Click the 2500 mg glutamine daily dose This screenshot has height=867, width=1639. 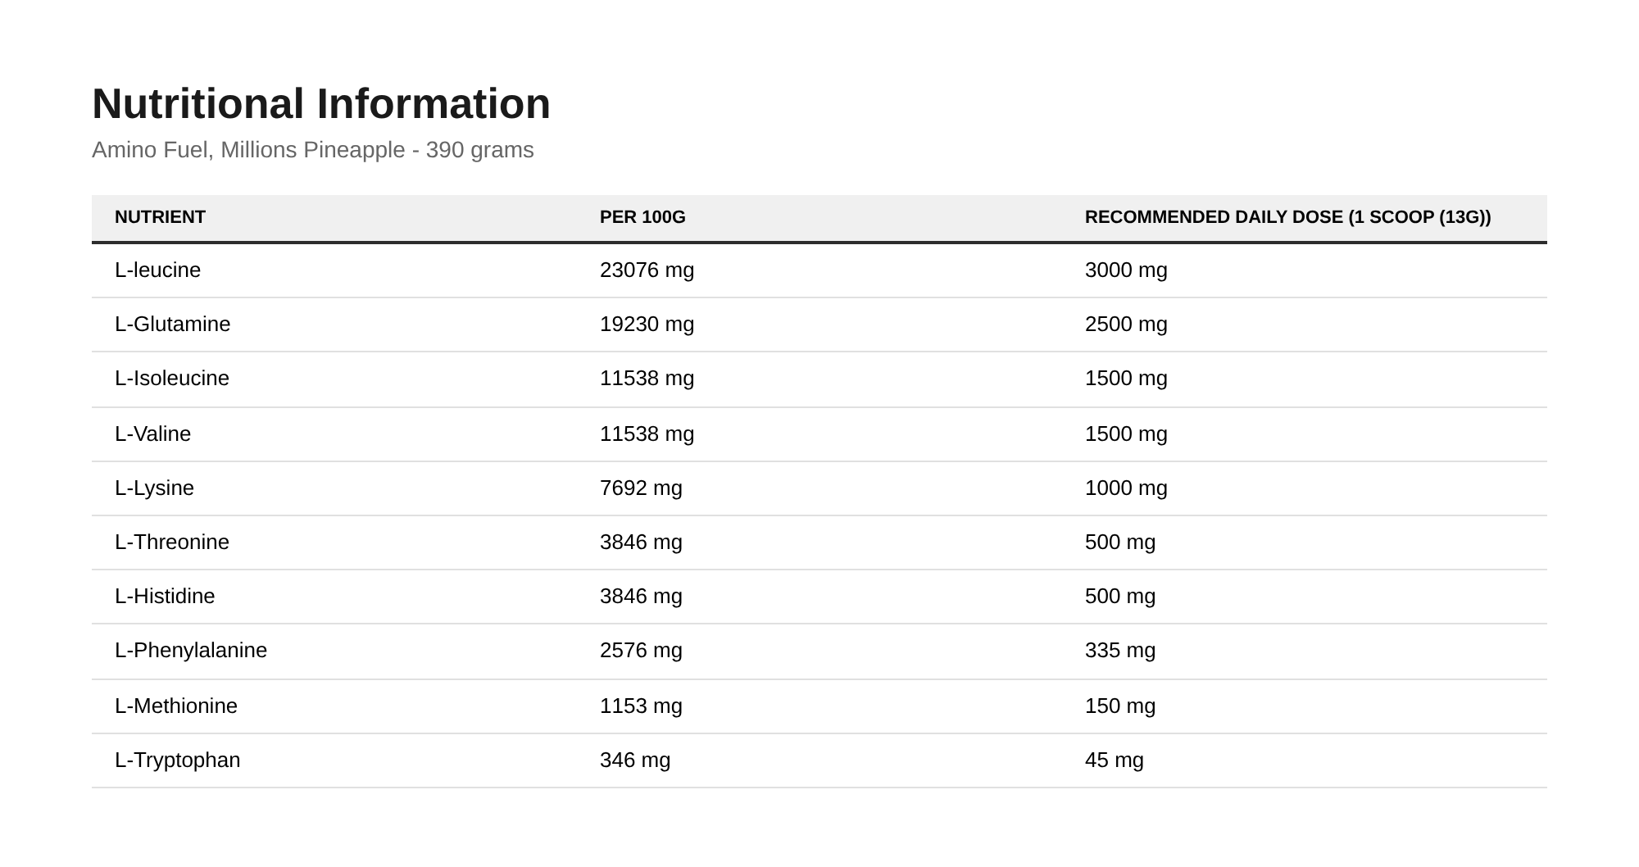coord(1126,324)
